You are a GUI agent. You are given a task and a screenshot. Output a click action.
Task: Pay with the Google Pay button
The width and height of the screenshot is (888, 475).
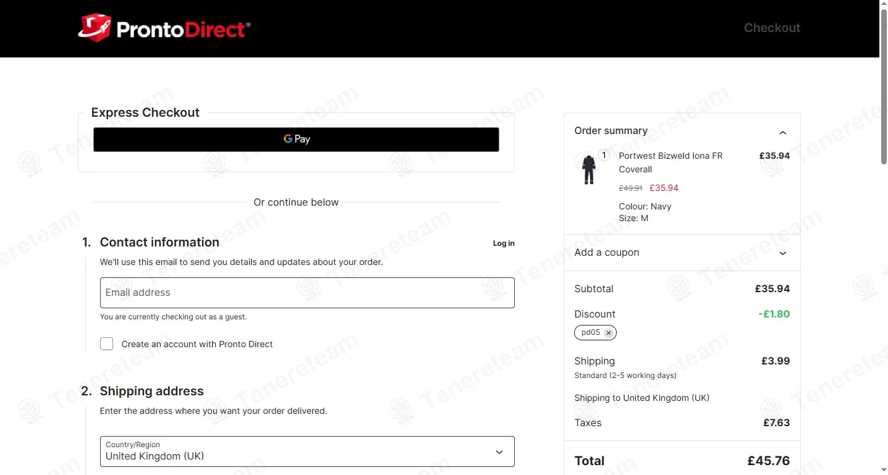[x=296, y=139]
